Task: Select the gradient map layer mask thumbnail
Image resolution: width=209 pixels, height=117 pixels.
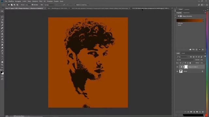Action: click(x=186, y=67)
